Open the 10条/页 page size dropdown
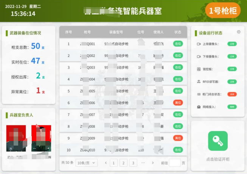Screen dimensions: 247x174 tap(86, 163)
